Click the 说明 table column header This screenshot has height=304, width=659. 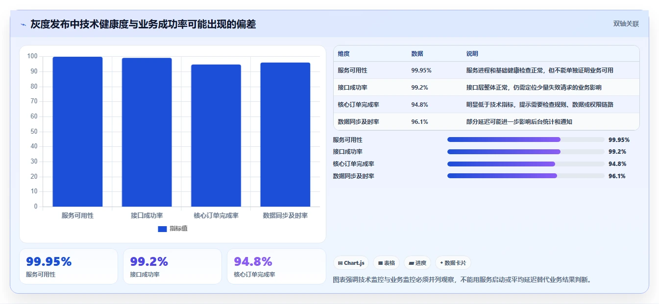point(472,54)
